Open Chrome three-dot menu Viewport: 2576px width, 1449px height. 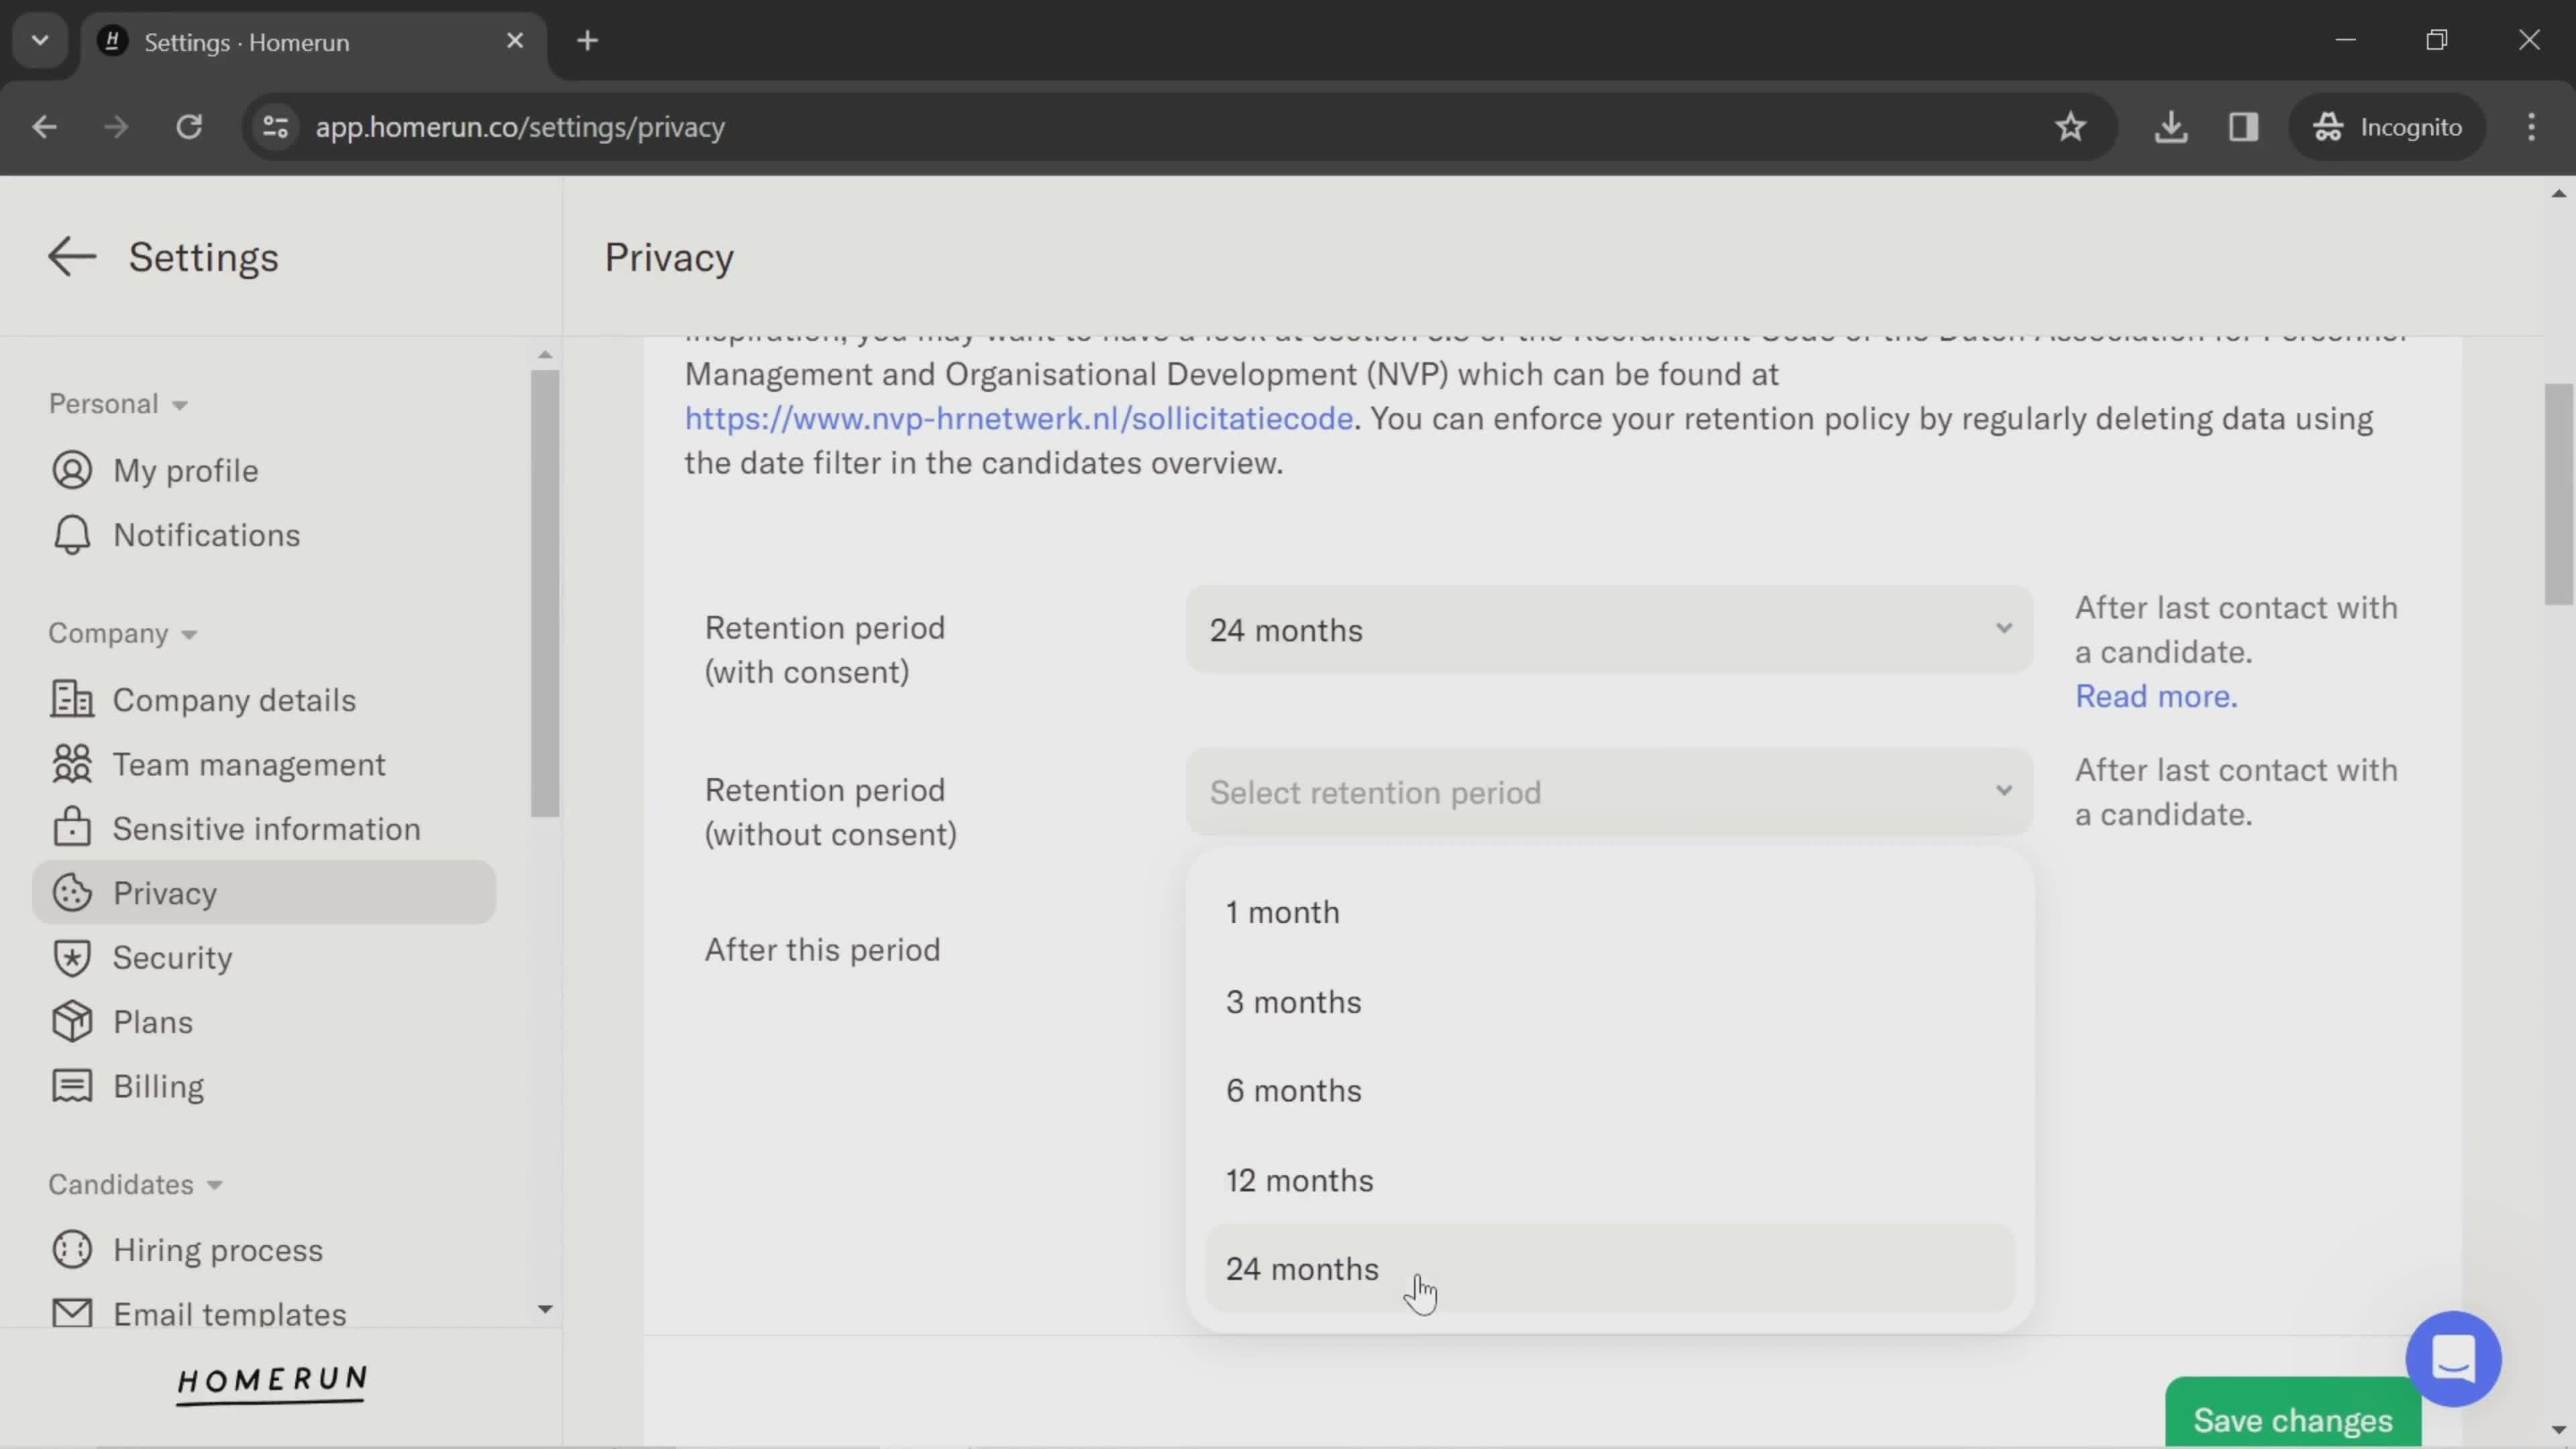point(2531,127)
